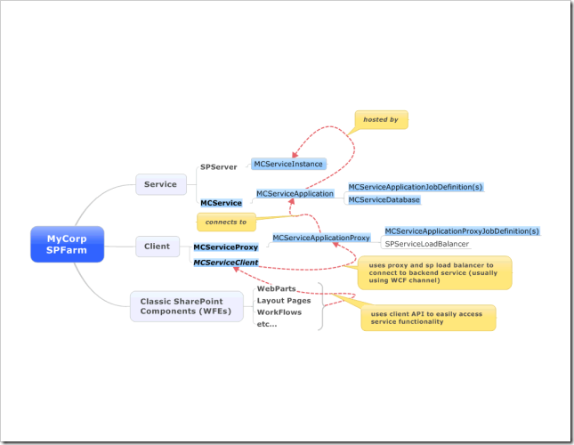Click the Service node
The image size is (574, 445).
click(x=161, y=184)
